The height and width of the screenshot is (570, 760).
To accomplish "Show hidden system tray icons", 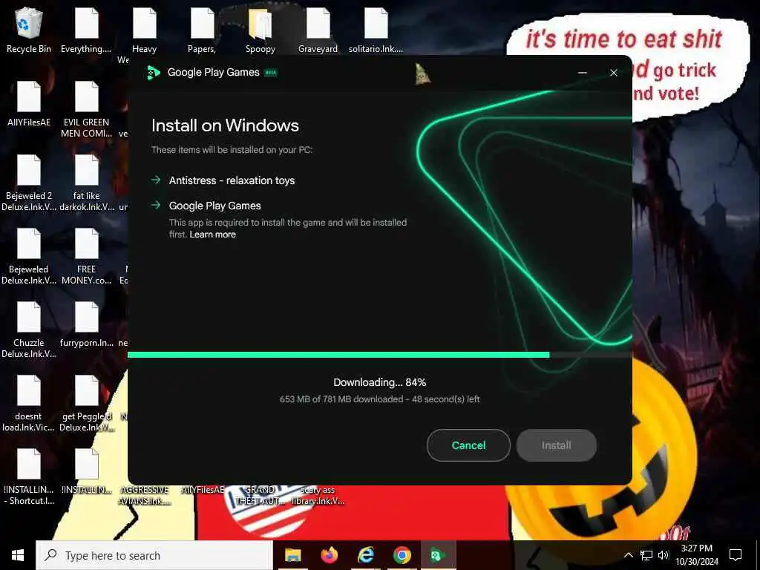I will coord(628,555).
